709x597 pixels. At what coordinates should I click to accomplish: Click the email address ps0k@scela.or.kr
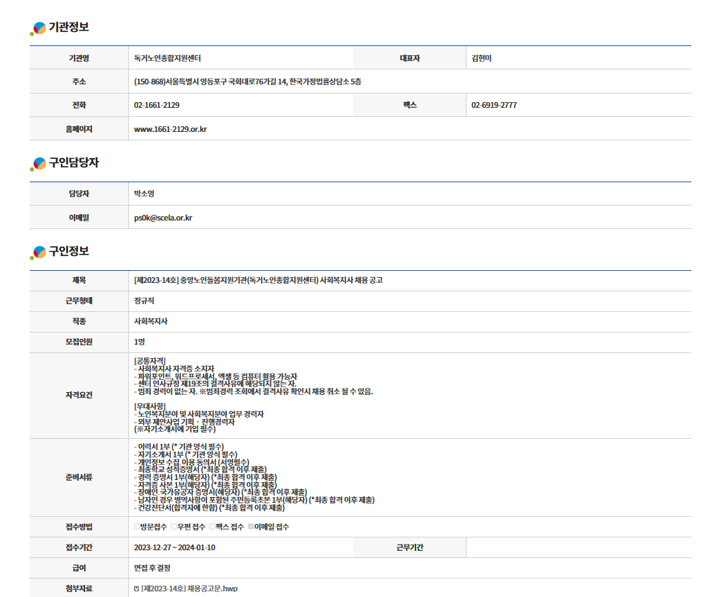(163, 218)
